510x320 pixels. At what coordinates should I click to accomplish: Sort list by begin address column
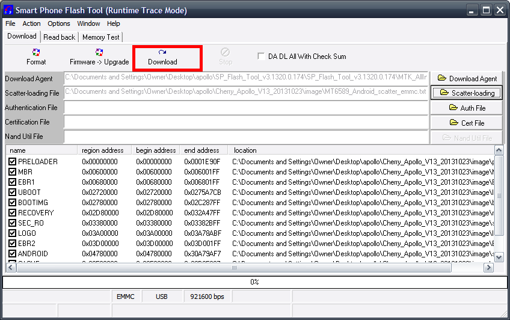tap(156, 150)
